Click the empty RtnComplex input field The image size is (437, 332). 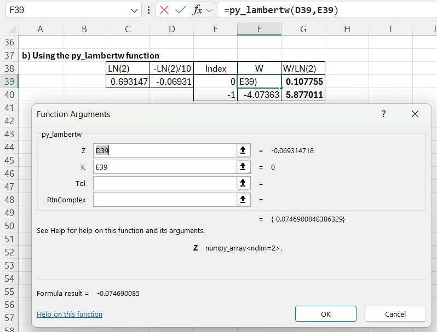(x=164, y=200)
